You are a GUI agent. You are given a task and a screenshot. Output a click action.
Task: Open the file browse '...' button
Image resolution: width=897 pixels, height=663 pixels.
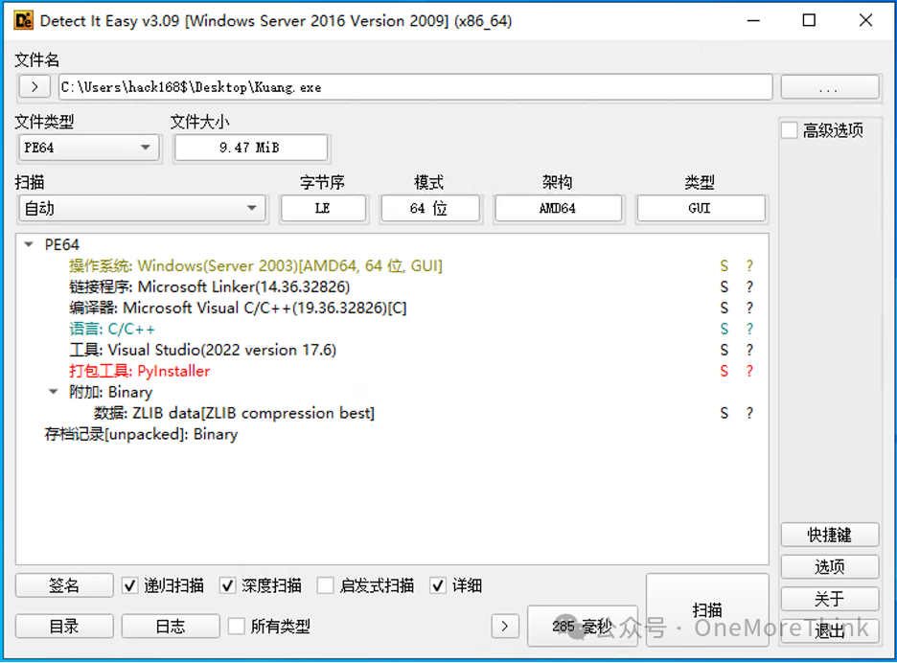point(830,87)
